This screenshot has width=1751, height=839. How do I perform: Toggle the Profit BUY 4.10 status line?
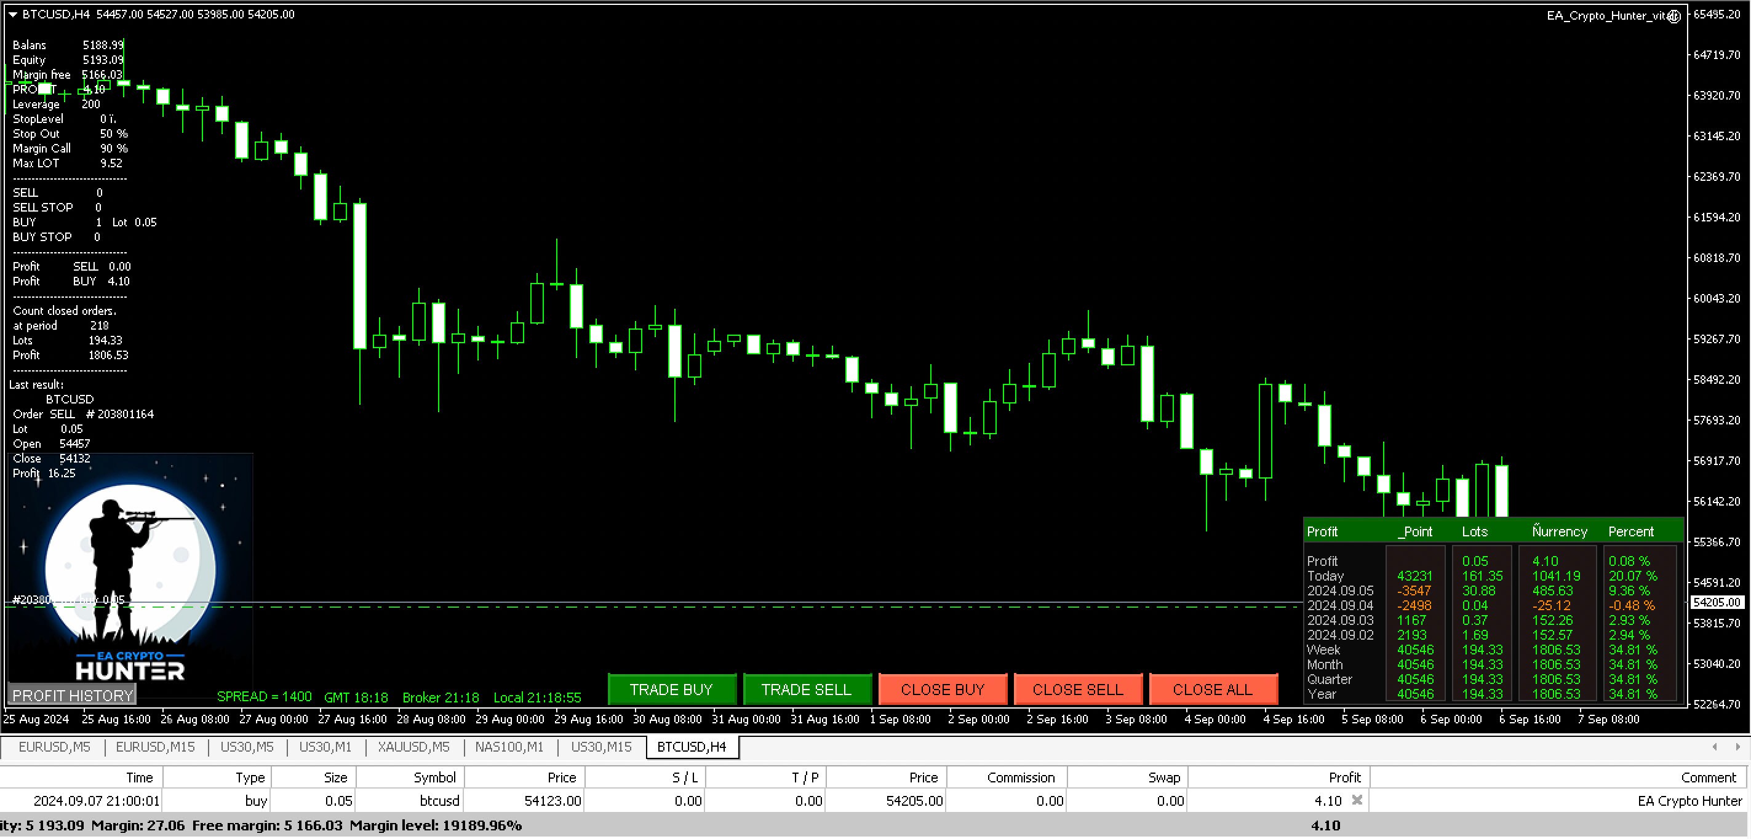[71, 280]
